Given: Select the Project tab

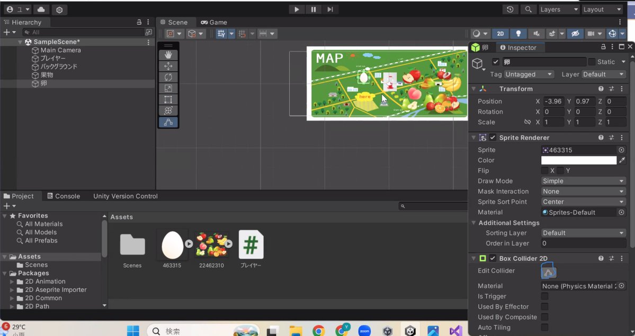Looking at the screenshot, I should 19,196.
